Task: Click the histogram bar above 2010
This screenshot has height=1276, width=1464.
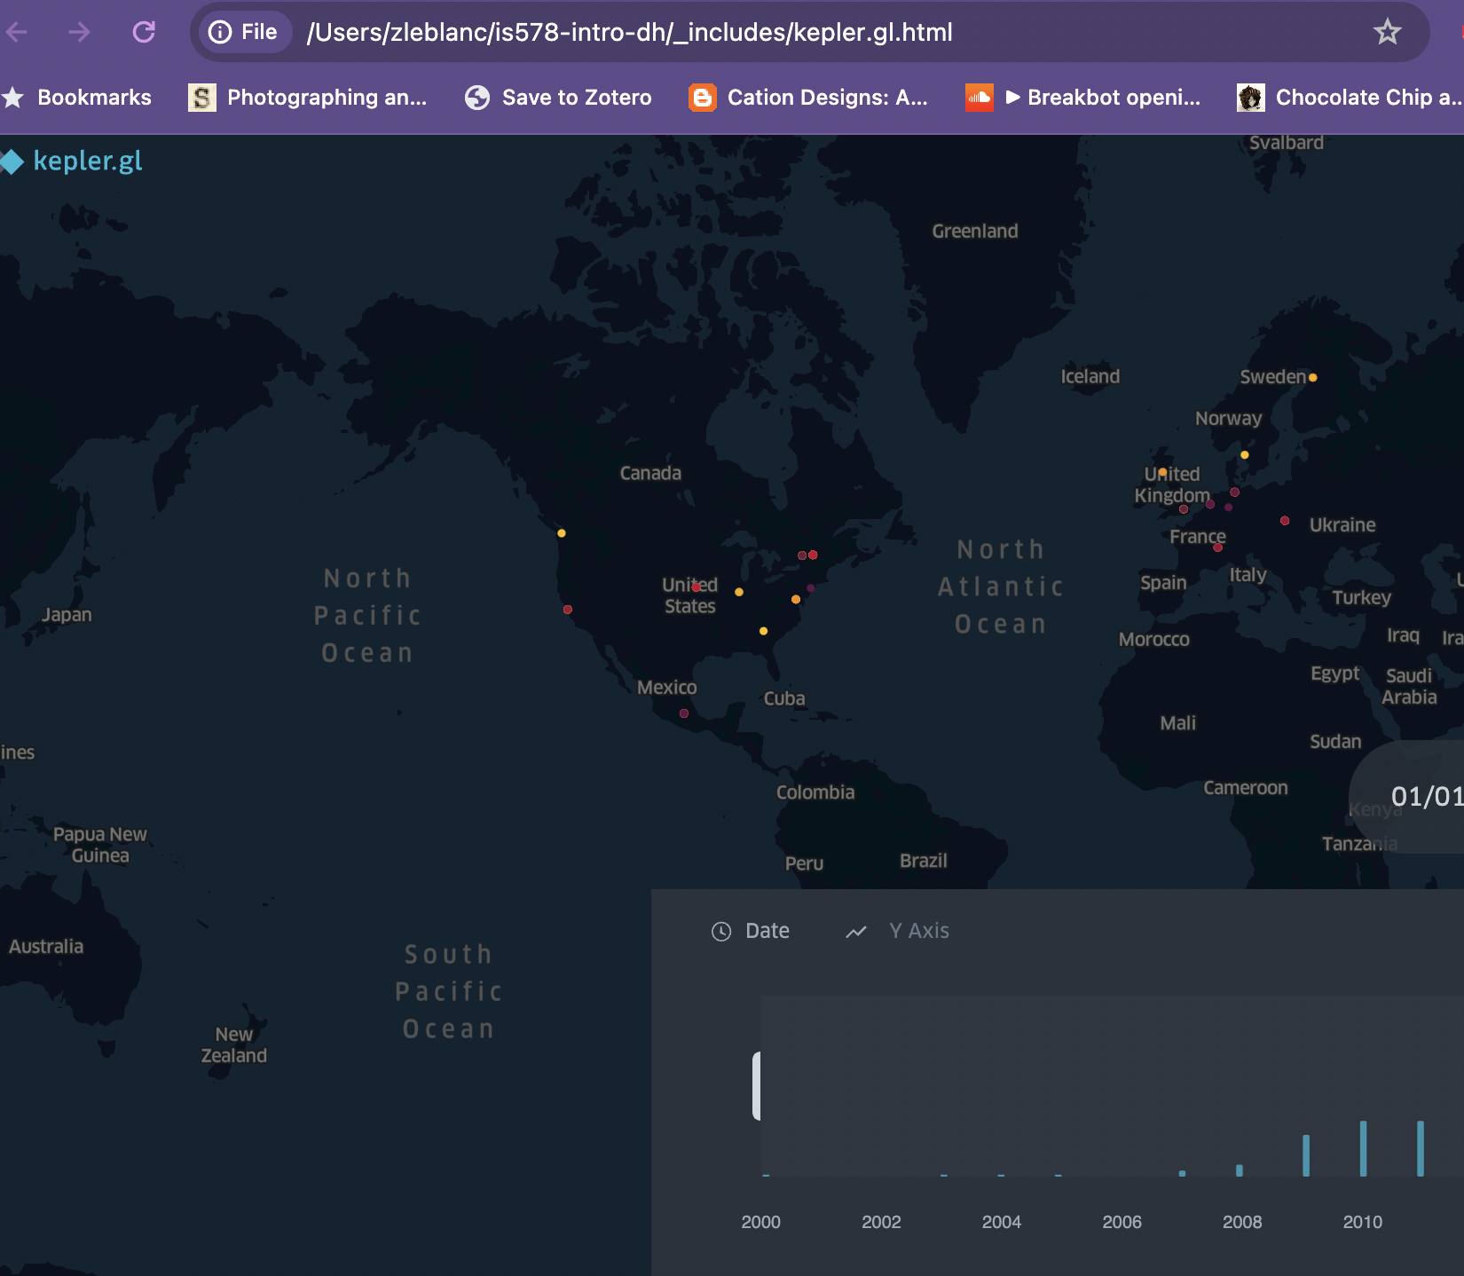Action: click(1363, 1148)
